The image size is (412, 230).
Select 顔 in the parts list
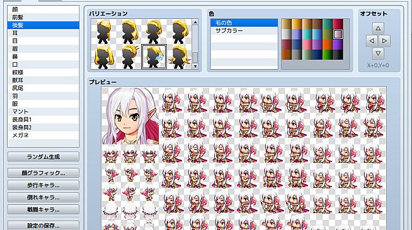pyautogui.click(x=43, y=9)
